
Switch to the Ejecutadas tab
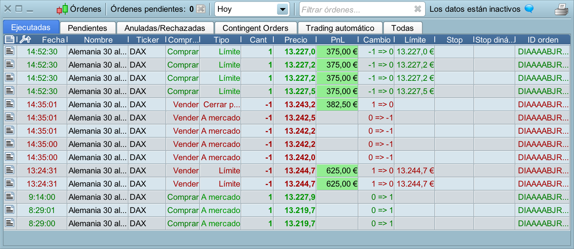[x=31, y=28]
